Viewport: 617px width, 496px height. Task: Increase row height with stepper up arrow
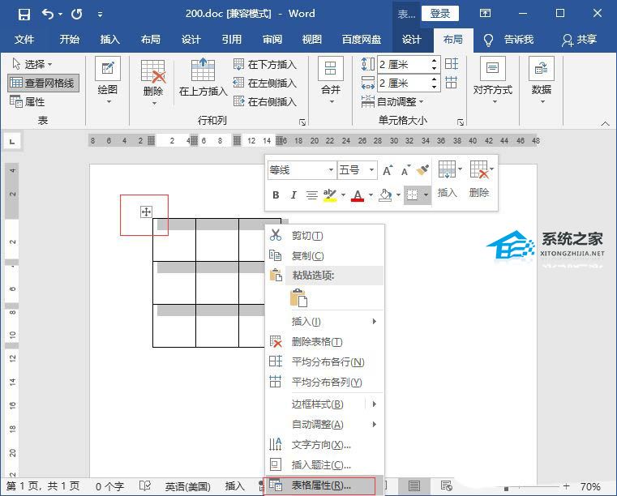(x=434, y=61)
